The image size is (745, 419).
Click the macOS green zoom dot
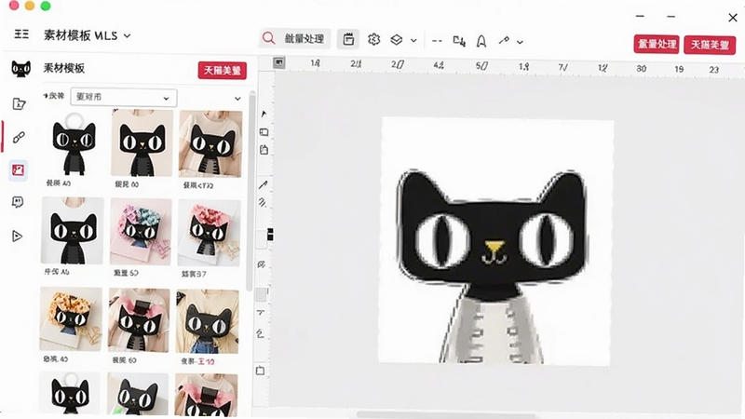coord(46,6)
